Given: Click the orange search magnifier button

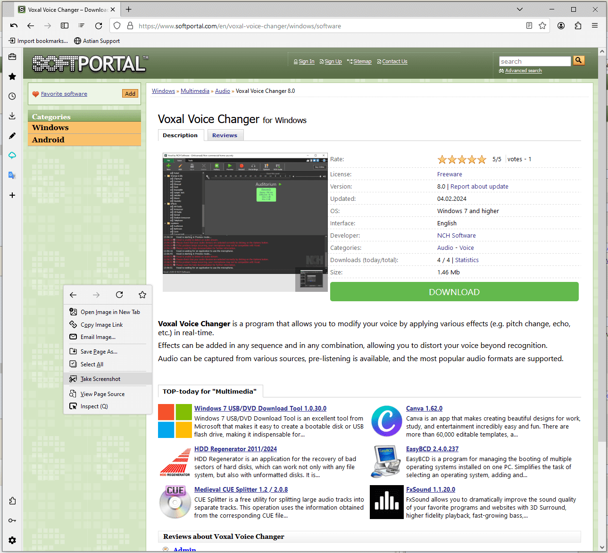Looking at the screenshot, I should (x=579, y=60).
